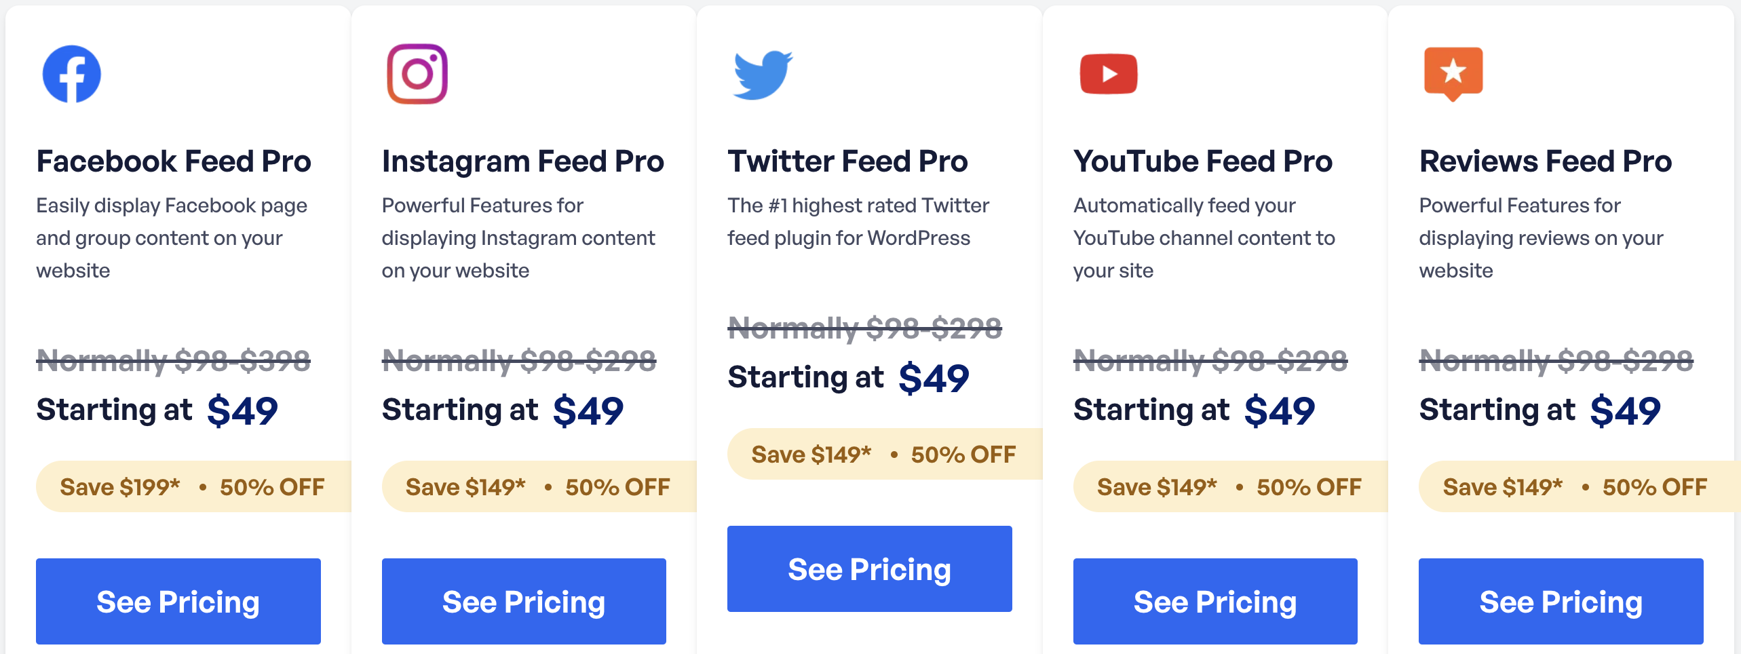Viewport: 1741px width, 654px height.
Task: Open See Pricing for Instagram Feed Pro
Action: click(524, 601)
